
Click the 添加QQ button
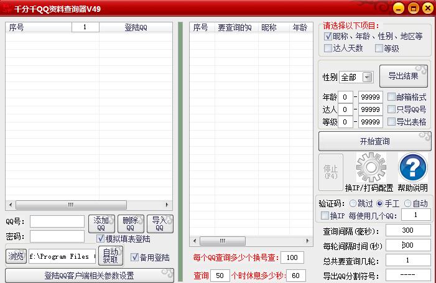pos(101,223)
